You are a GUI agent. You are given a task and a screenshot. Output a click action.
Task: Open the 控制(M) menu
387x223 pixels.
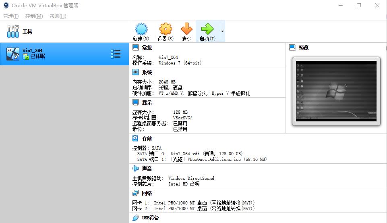(x=34, y=16)
